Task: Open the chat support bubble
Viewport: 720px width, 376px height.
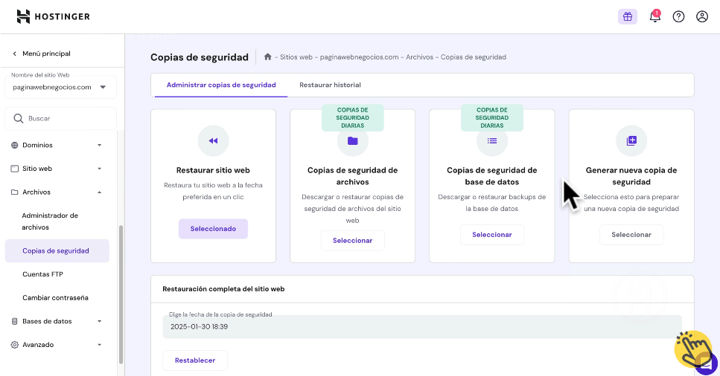Action: [x=706, y=363]
